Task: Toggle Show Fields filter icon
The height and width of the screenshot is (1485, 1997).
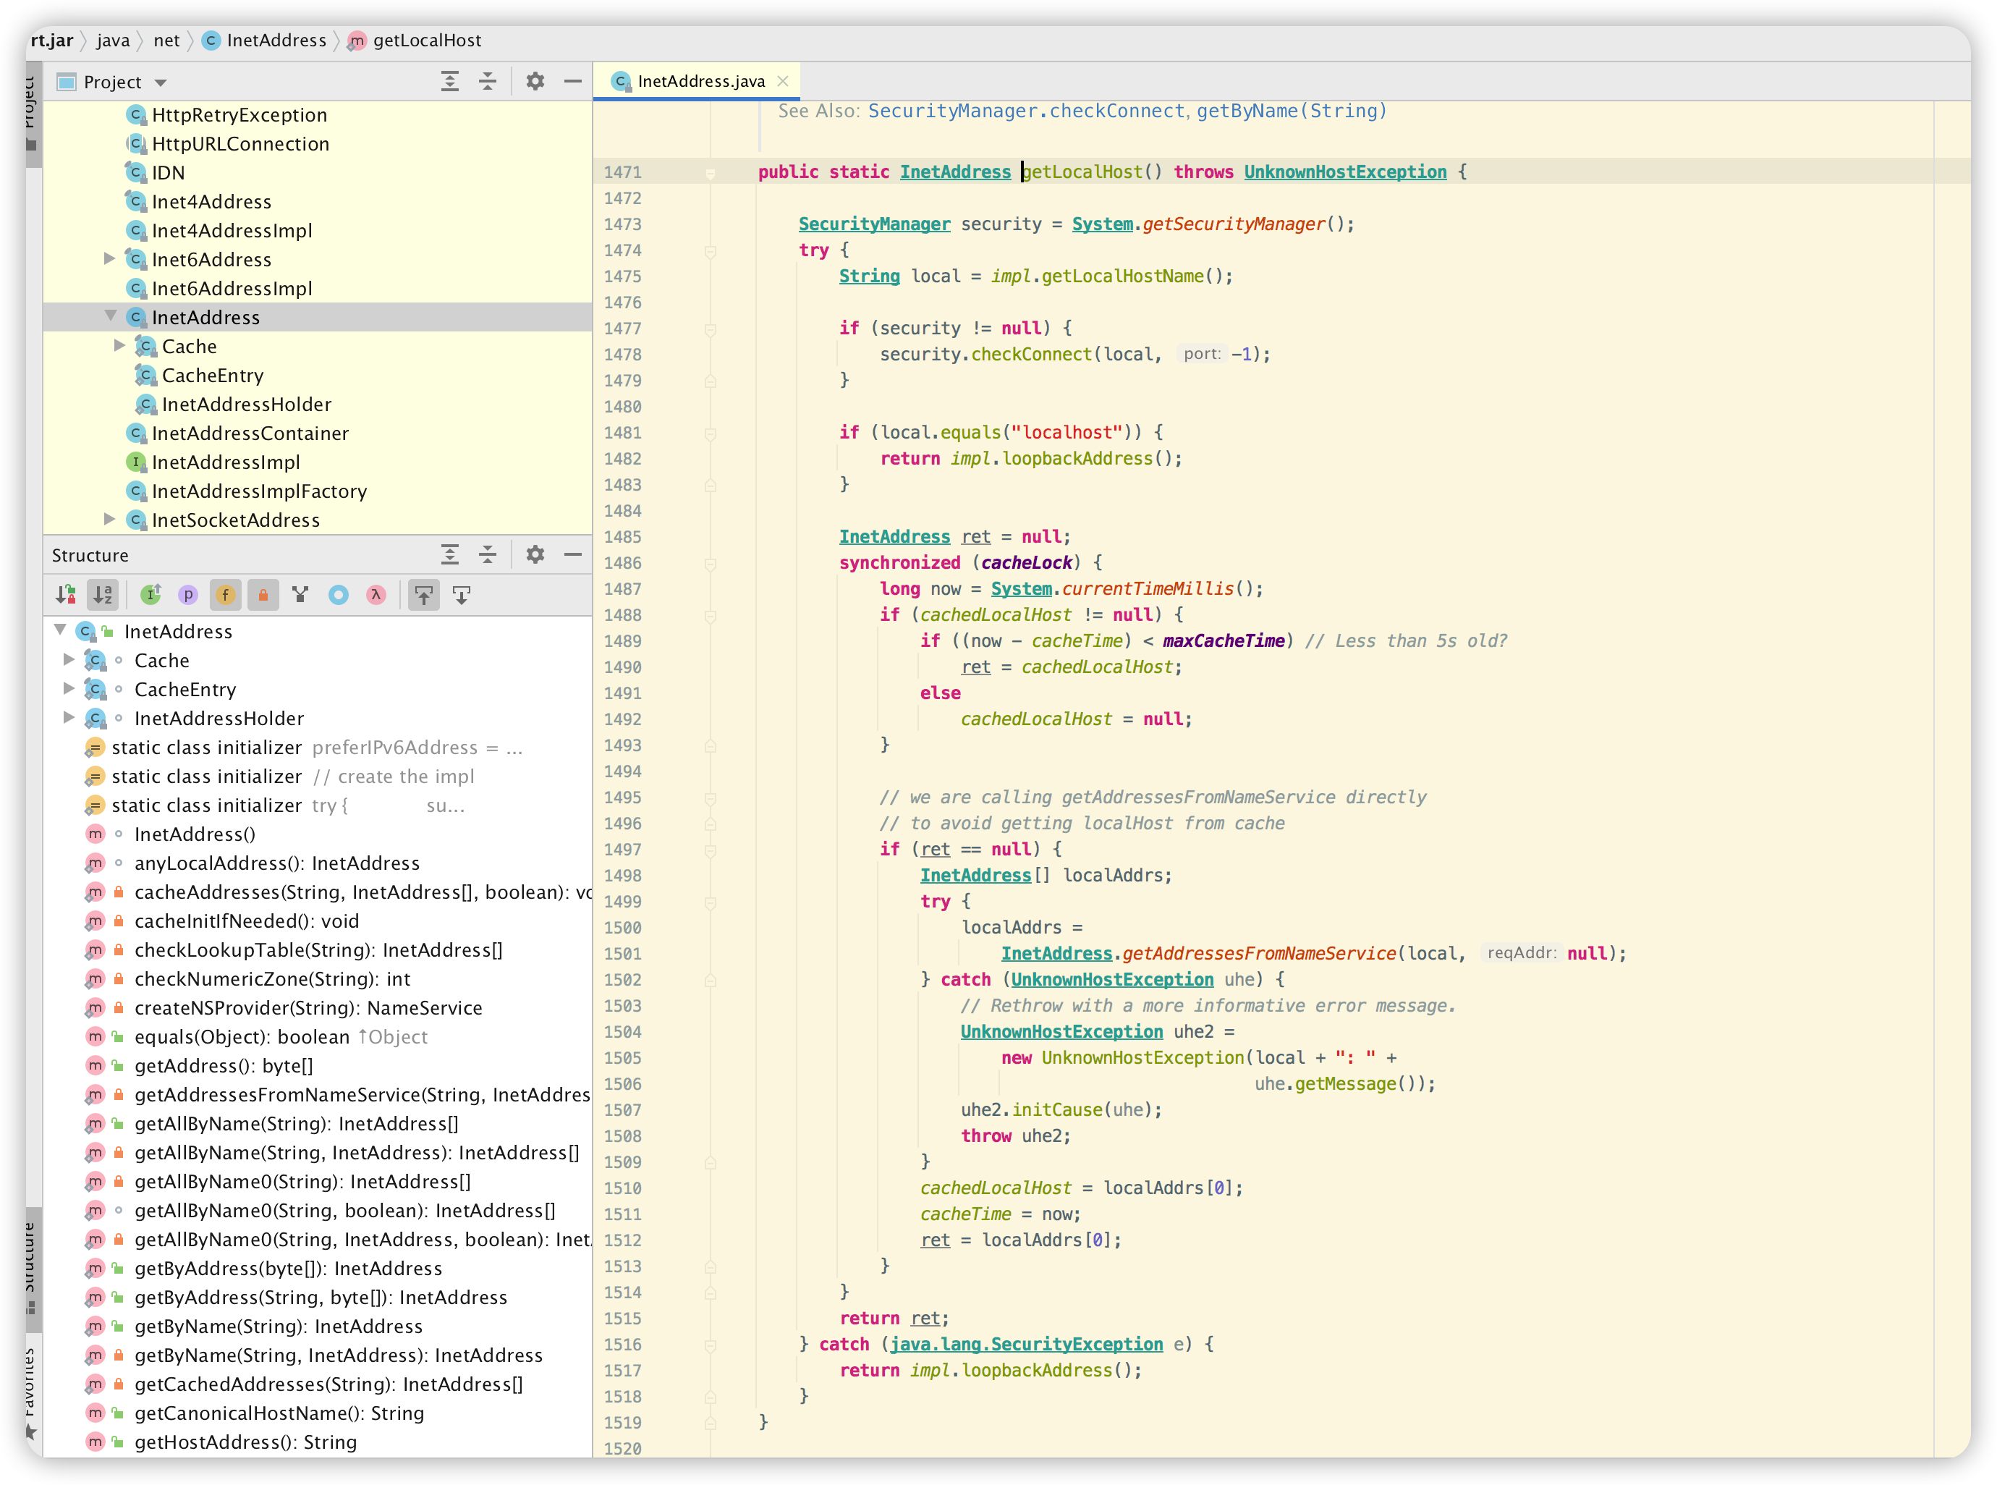Action: pos(226,594)
